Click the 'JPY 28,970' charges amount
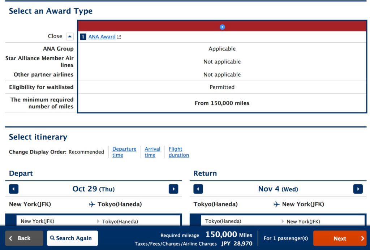The height and width of the screenshot is (250, 370). (237, 243)
